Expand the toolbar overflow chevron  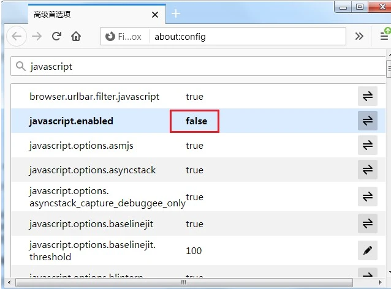click(x=359, y=37)
